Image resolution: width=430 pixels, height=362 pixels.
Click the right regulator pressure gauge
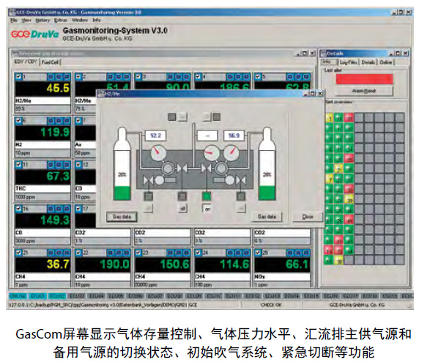pyautogui.click(x=231, y=152)
